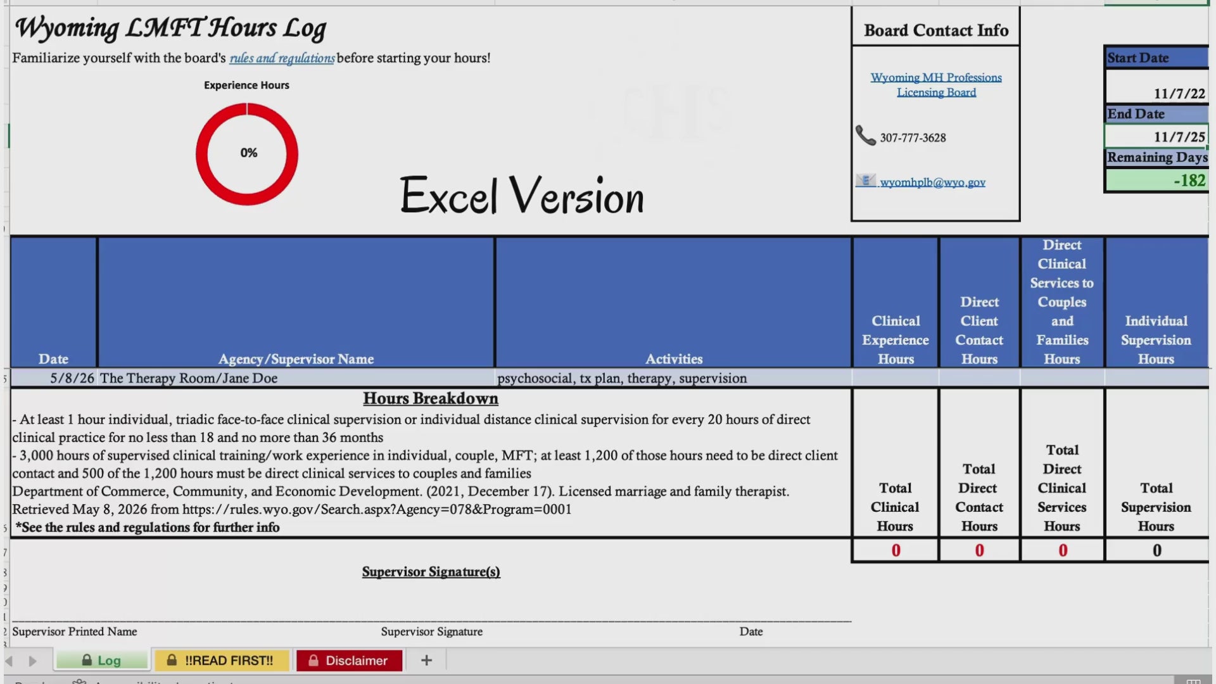1216x684 pixels.
Task: Add a new sheet with plus button
Action: coord(426,660)
